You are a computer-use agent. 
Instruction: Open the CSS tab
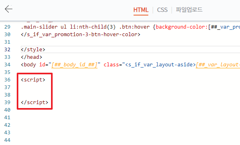click(x=162, y=10)
